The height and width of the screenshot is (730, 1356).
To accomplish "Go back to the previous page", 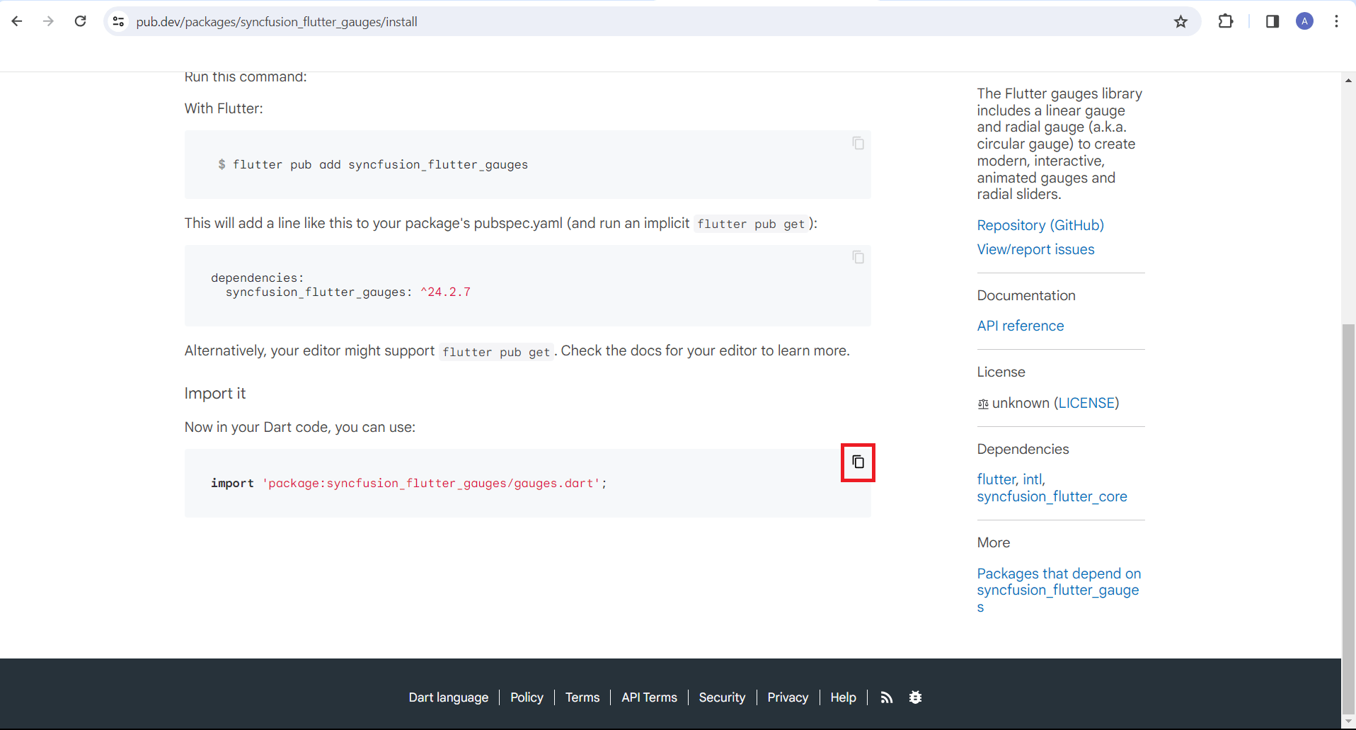I will pos(17,22).
